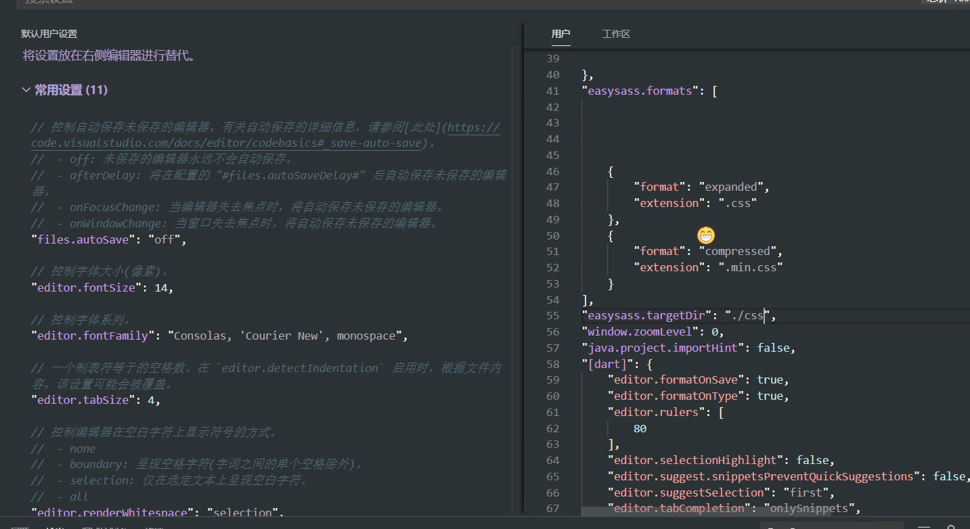The width and height of the screenshot is (970, 529).
Task: Click the smiling emoji beside the compressed format
Action: pyautogui.click(x=705, y=235)
